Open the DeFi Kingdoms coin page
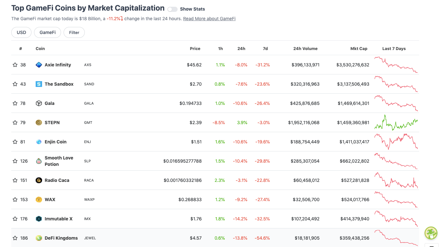Image resolution: width=440 pixels, height=247 pixels. [x=61, y=238]
